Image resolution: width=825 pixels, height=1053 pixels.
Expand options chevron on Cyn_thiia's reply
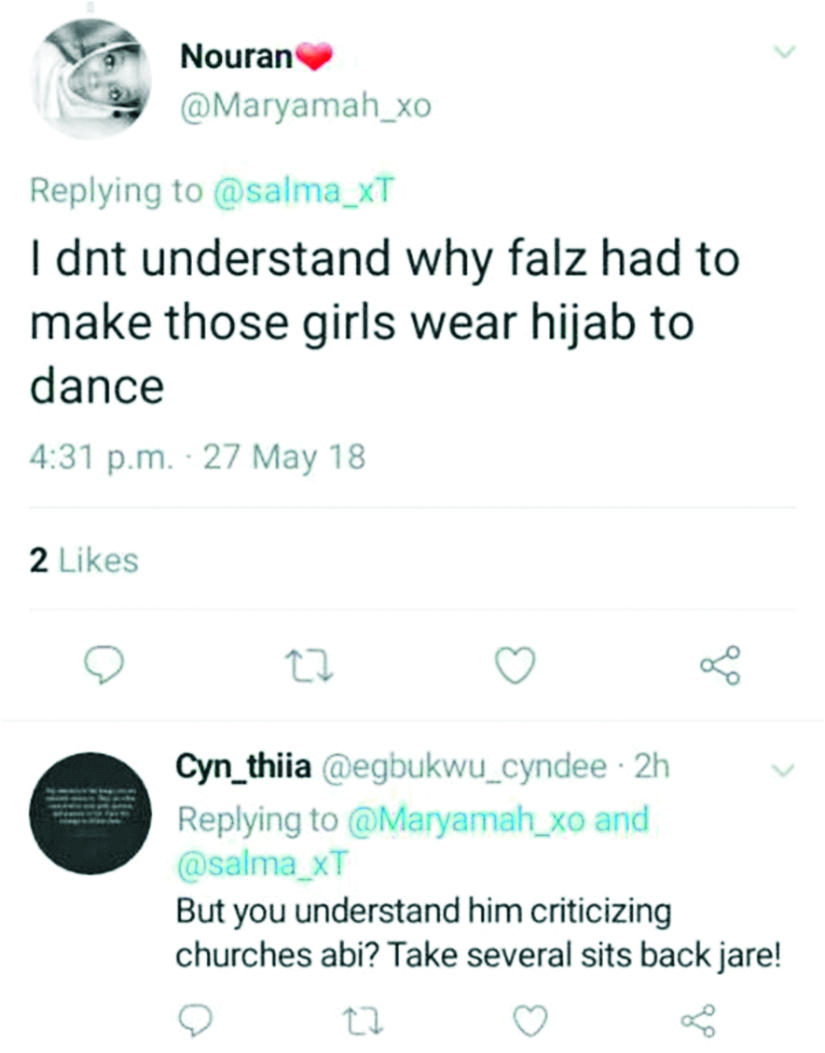[x=783, y=770]
